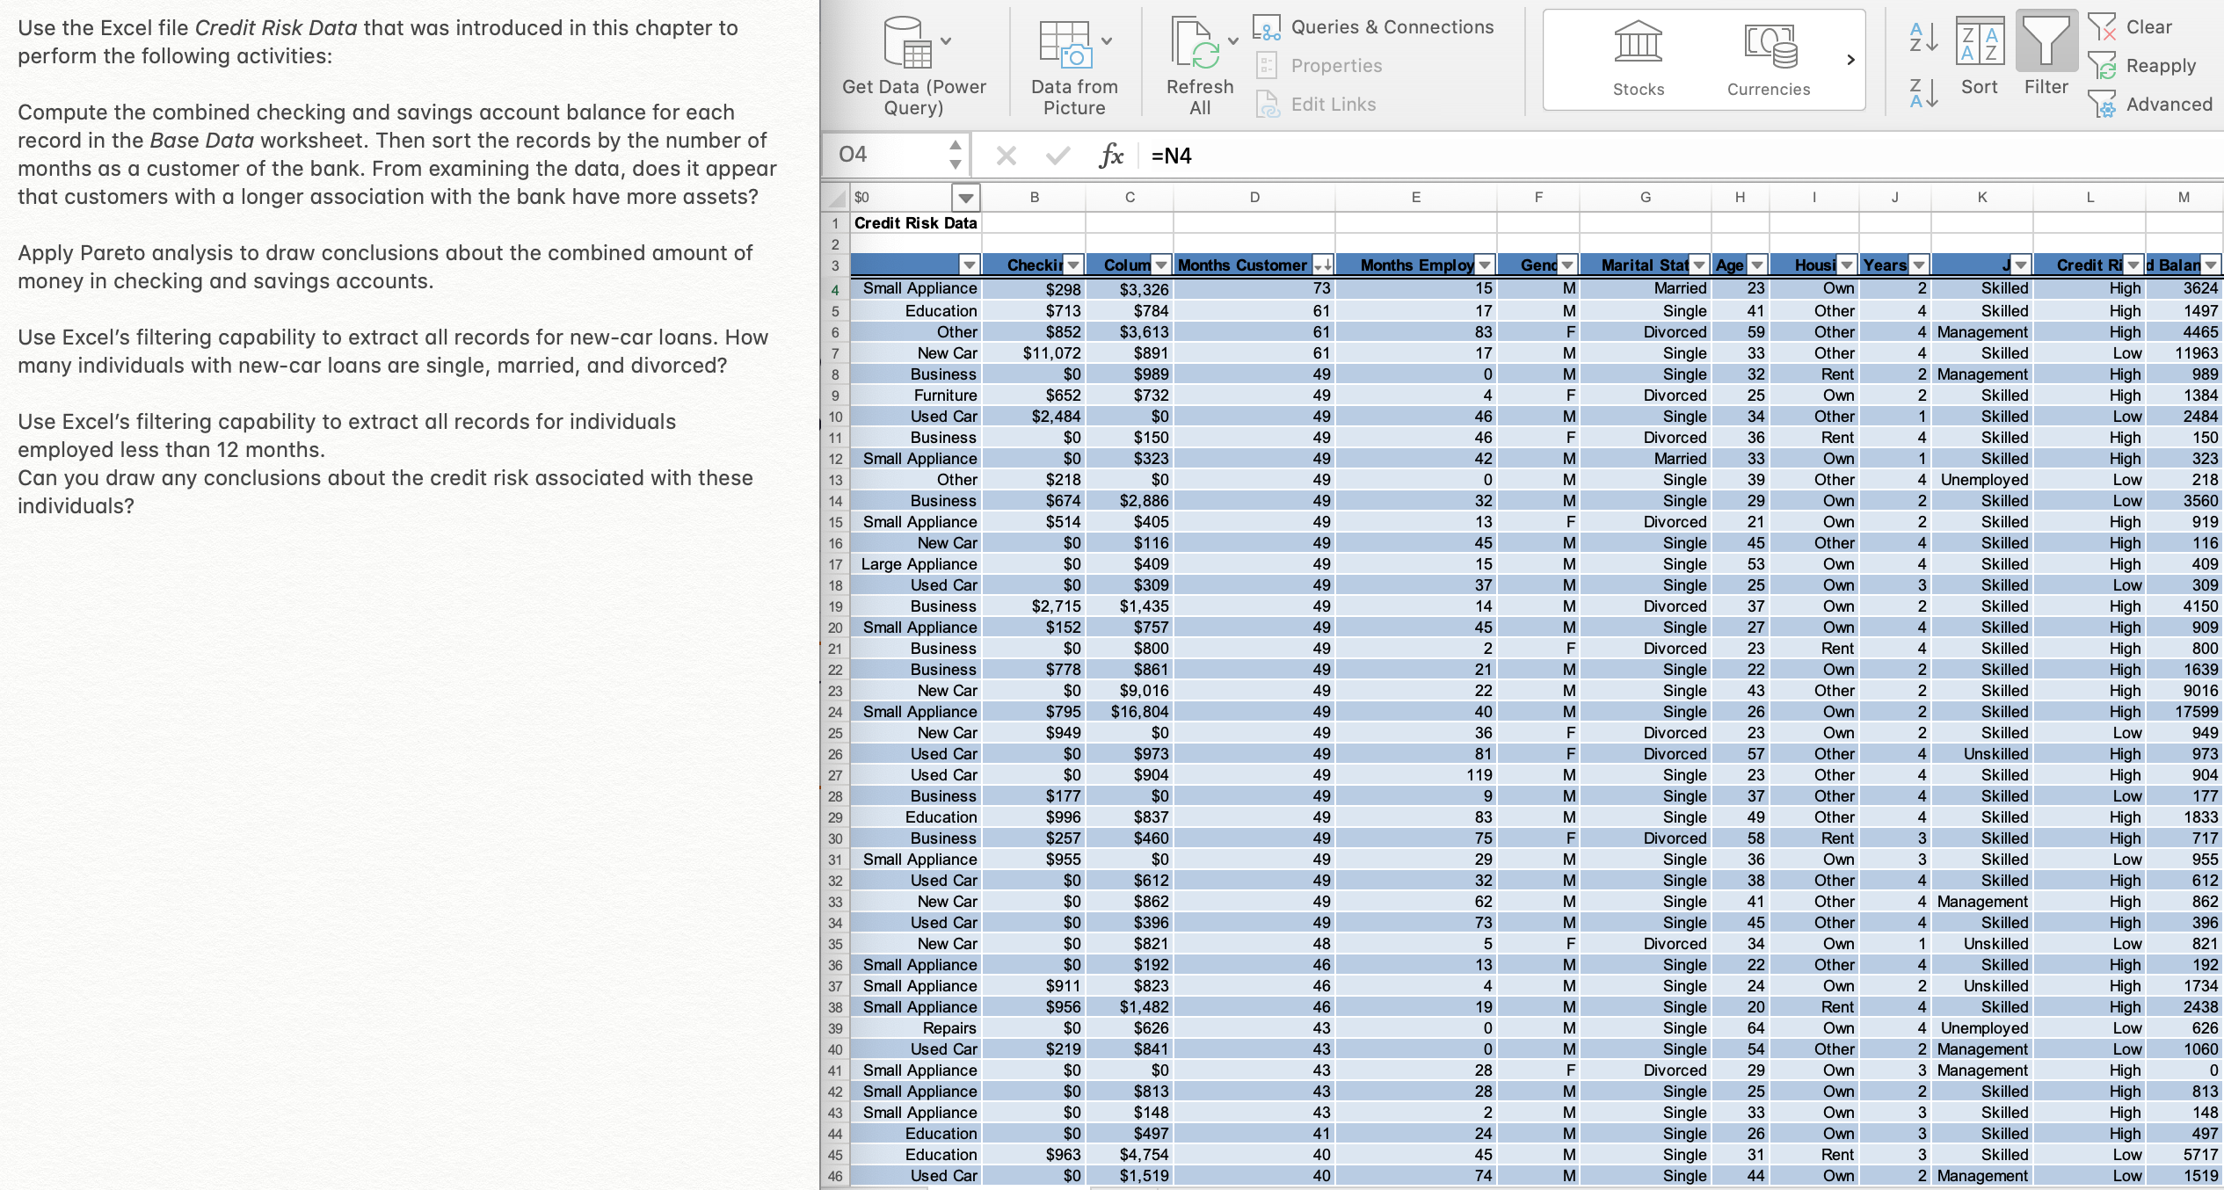Image resolution: width=2224 pixels, height=1190 pixels.
Task: Open the Months Customer column filter dropdown
Action: coord(1323,265)
